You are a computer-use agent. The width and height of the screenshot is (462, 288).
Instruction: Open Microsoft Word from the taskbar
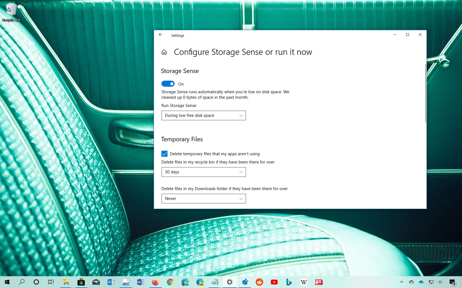click(140, 282)
